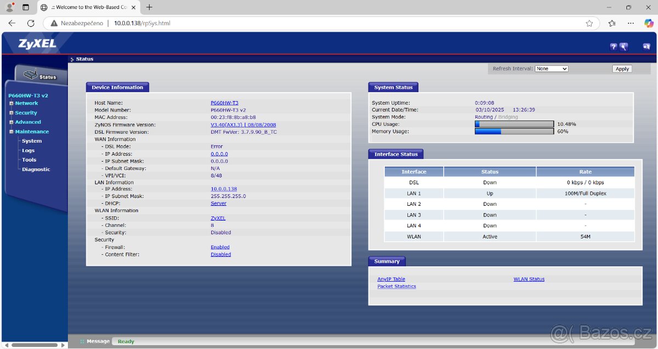Open the help icon in the top-right corner

point(613,47)
